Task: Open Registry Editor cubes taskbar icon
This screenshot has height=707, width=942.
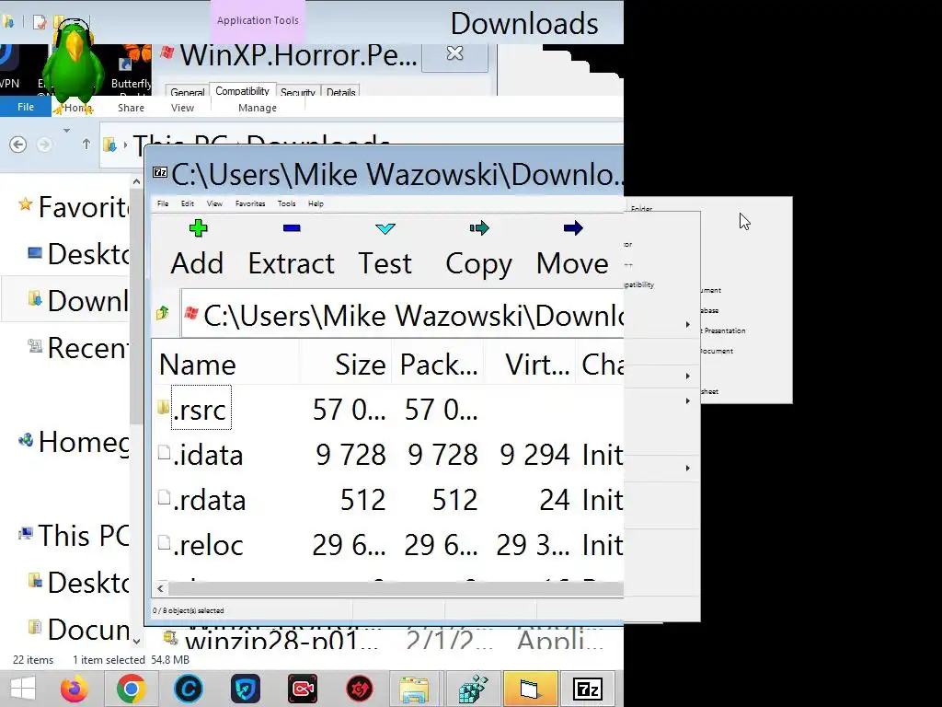Action: [x=473, y=689]
